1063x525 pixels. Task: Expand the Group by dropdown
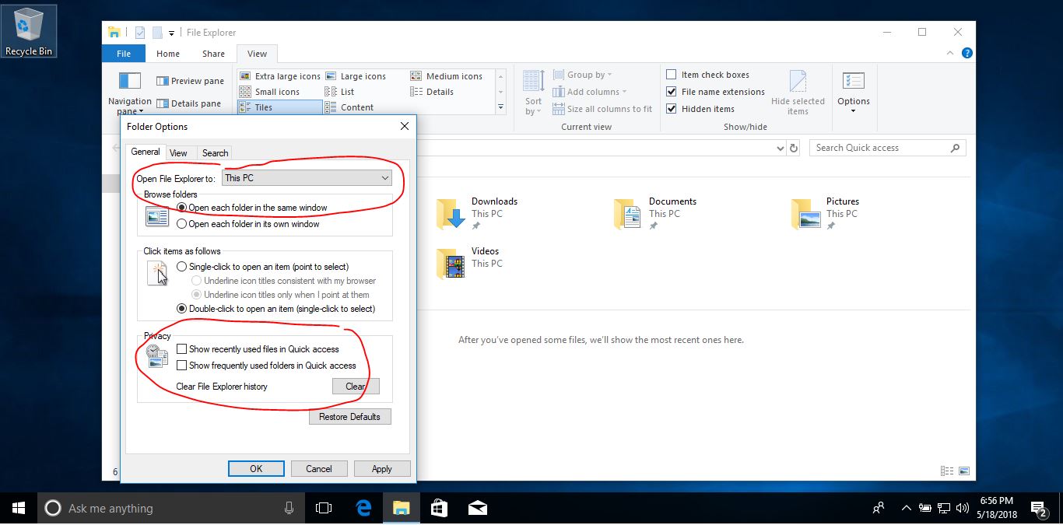click(x=582, y=75)
